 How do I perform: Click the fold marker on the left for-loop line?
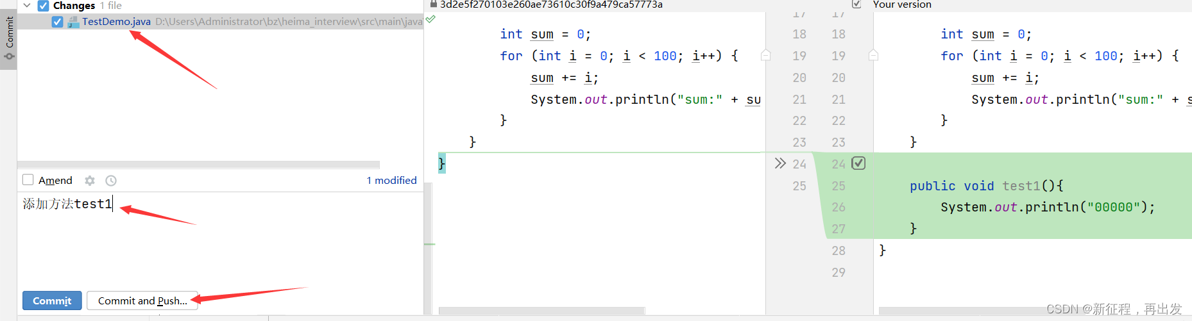pyautogui.click(x=765, y=56)
